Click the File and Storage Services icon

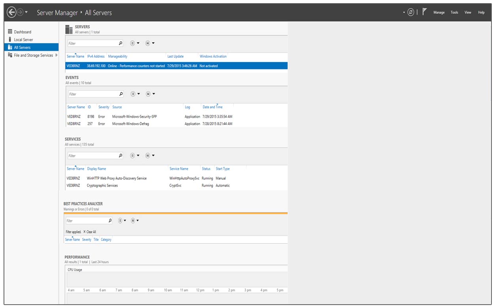point(10,55)
